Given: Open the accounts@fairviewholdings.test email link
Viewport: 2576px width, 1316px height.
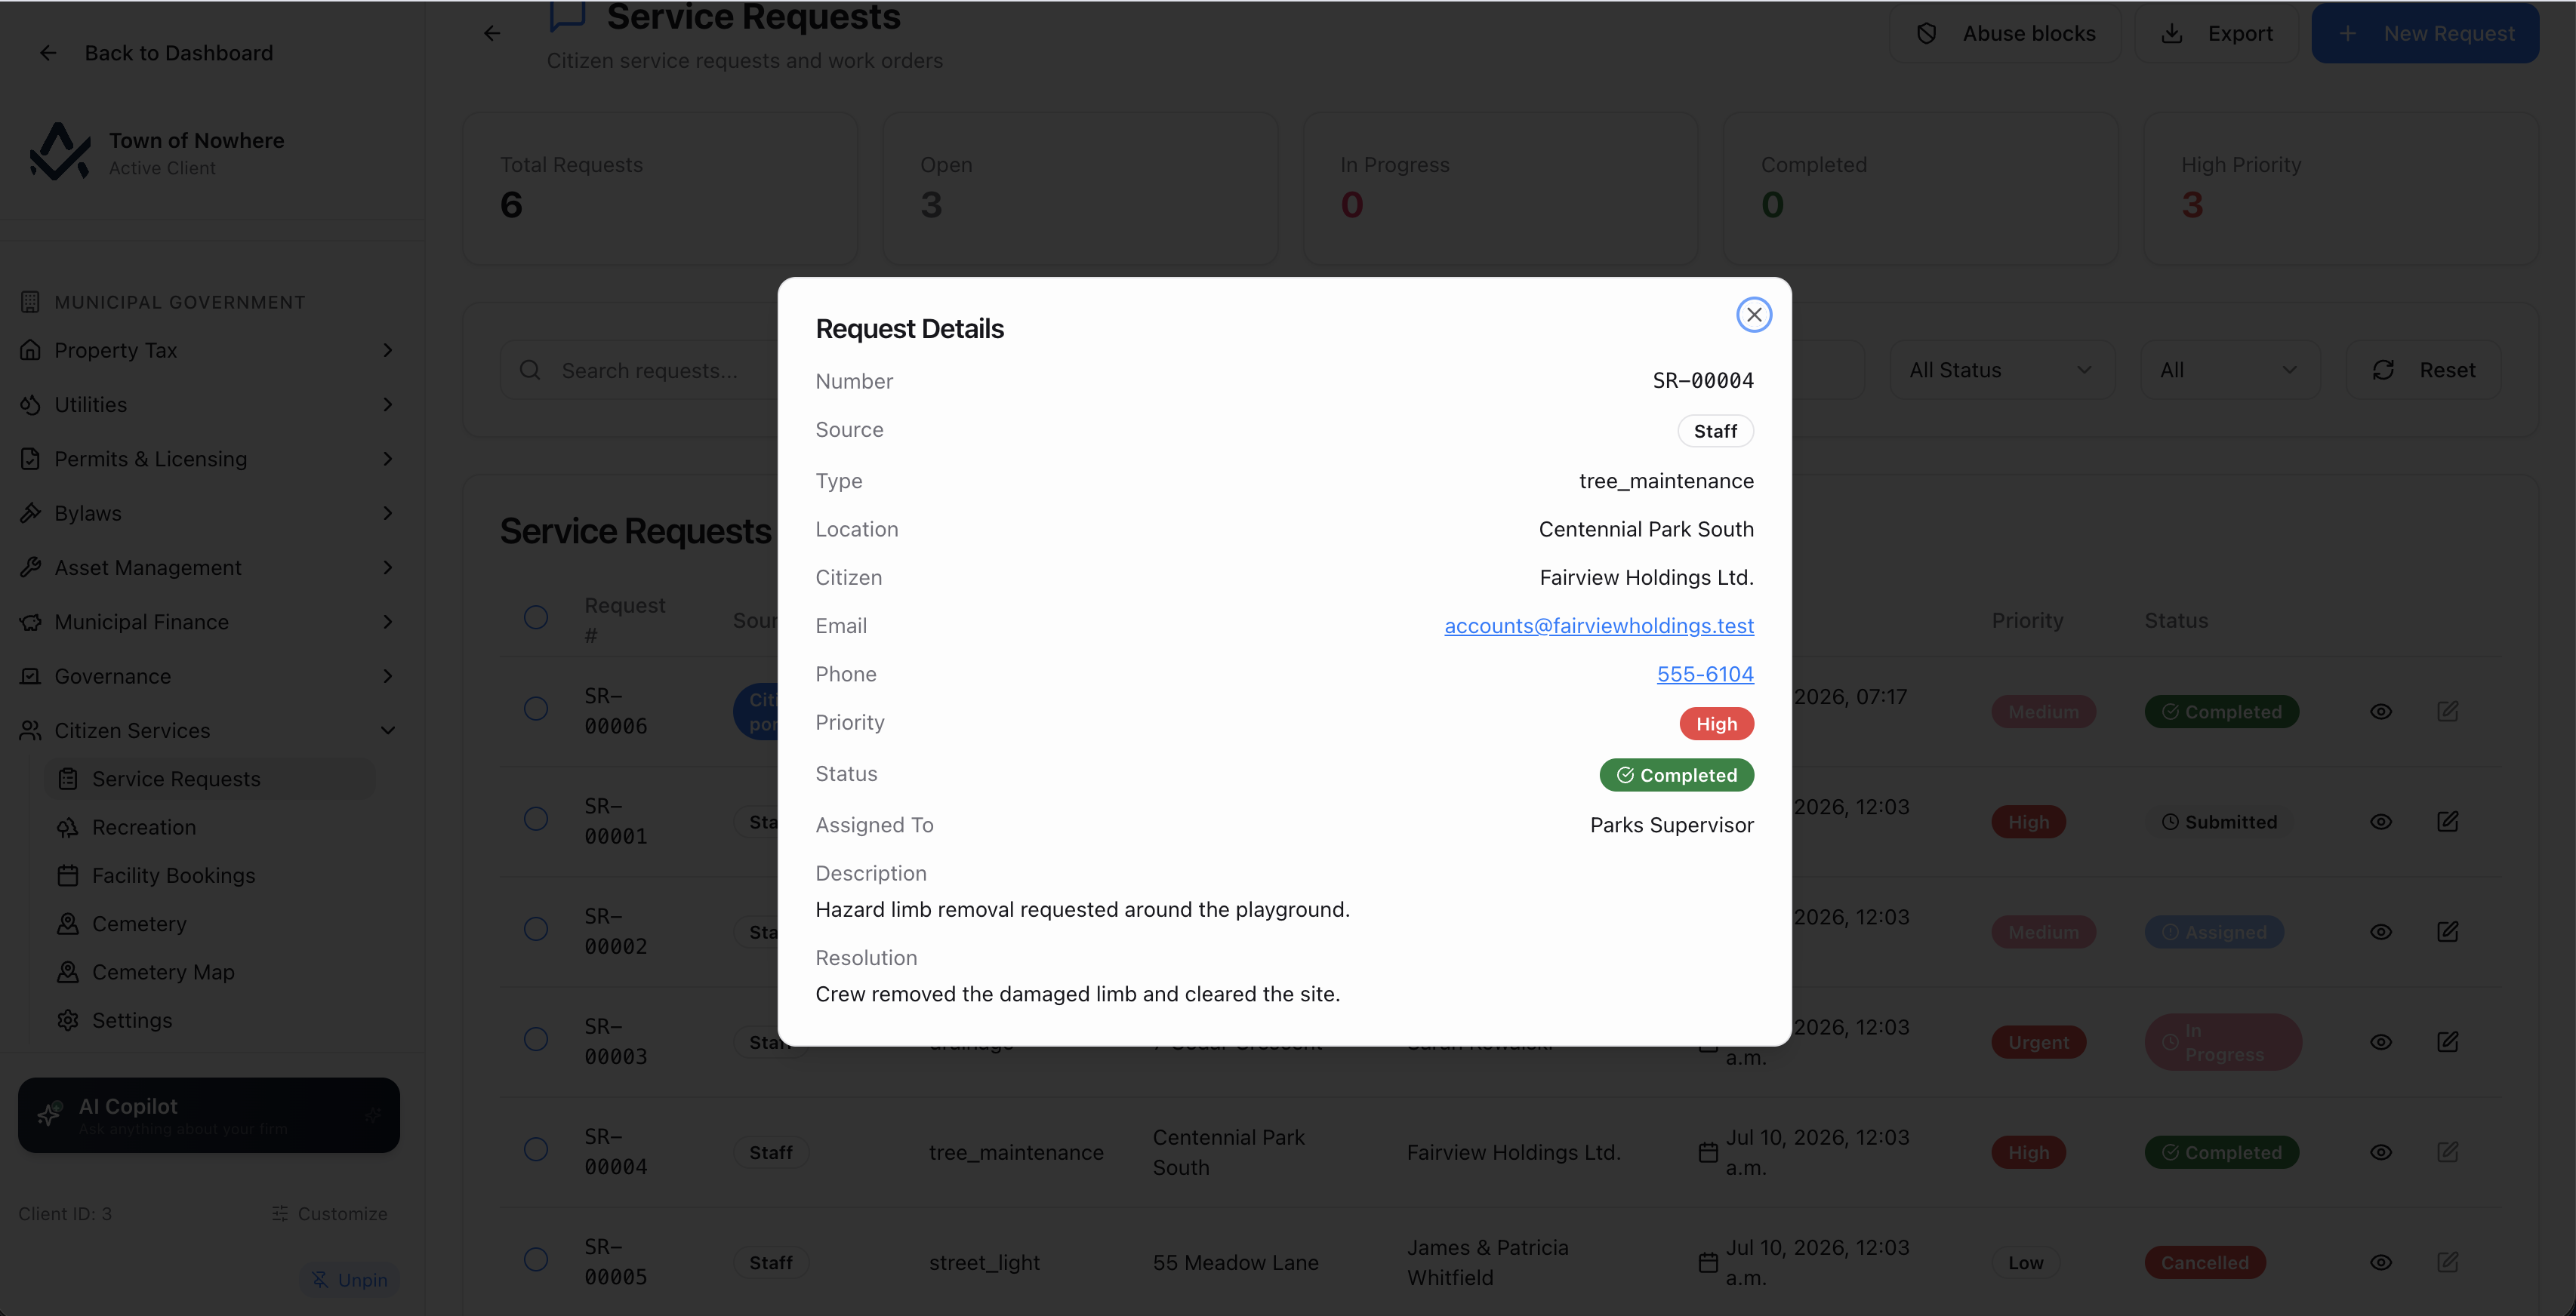Looking at the screenshot, I should point(1598,626).
